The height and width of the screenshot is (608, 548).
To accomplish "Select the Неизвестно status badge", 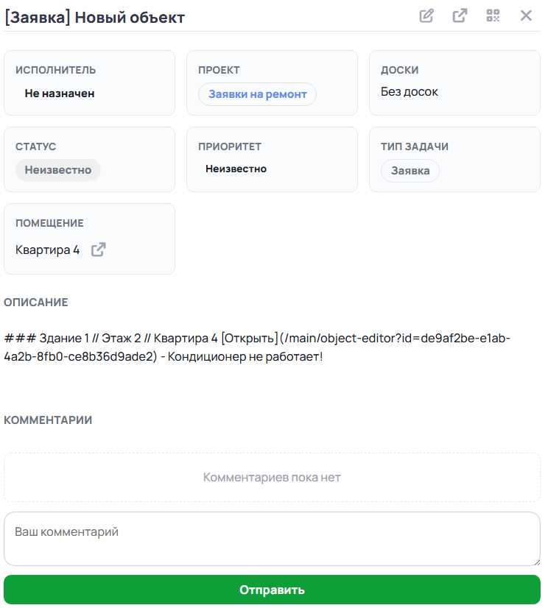I will [x=58, y=170].
